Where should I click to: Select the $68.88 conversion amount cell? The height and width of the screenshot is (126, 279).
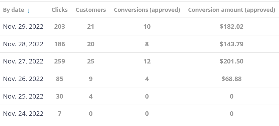coord(231,79)
